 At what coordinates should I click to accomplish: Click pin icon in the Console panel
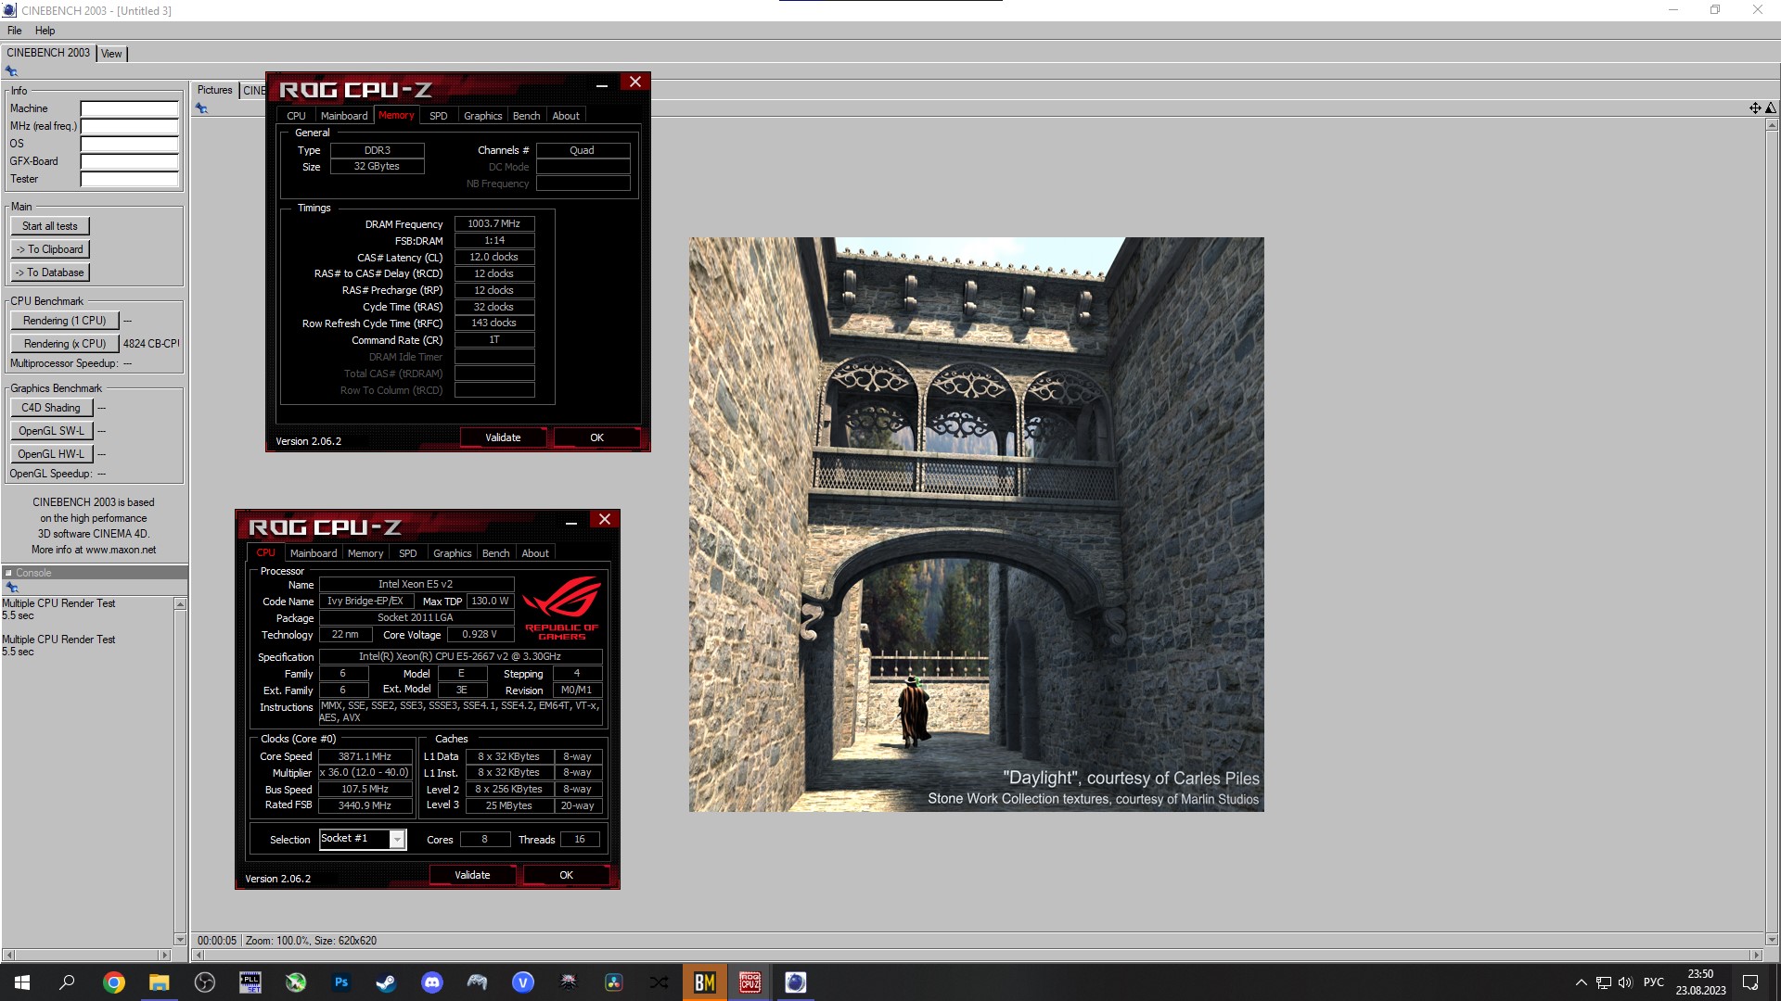[12, 588]
